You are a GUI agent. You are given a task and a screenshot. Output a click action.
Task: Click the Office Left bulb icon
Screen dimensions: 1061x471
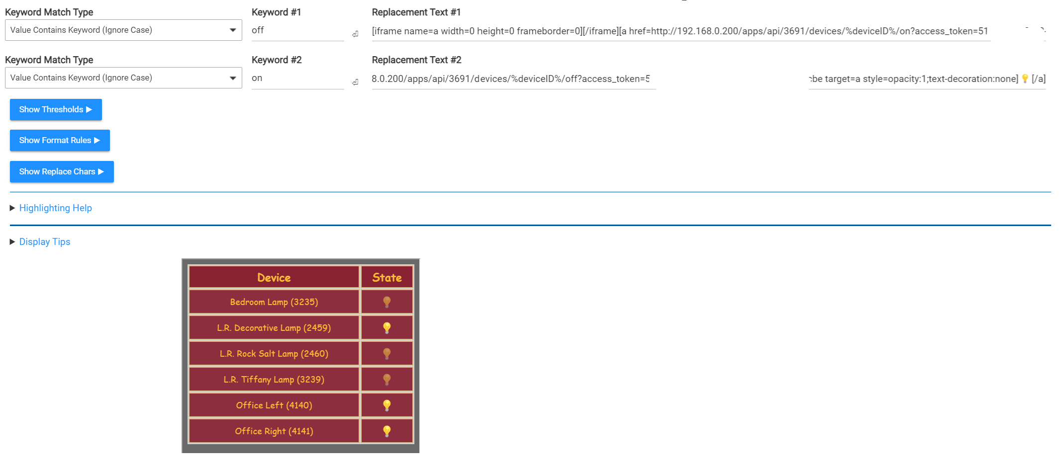(387, 405)
